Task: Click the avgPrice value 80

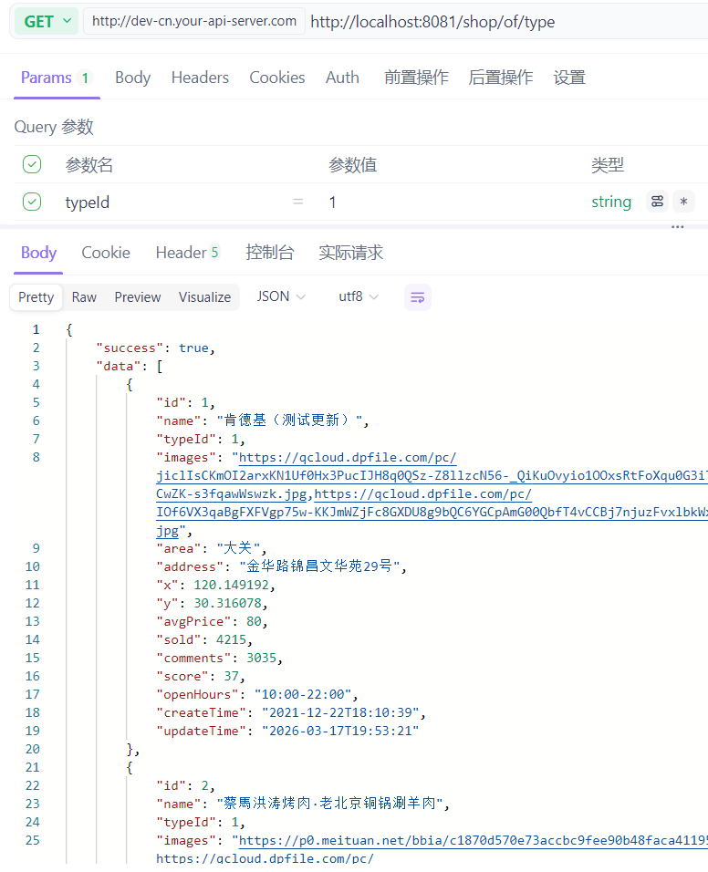Action: coord(255,621)
